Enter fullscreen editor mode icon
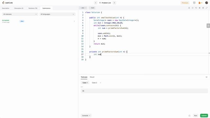Image resolution: width=210 pixels, height=118 pixels. [207, 8]
